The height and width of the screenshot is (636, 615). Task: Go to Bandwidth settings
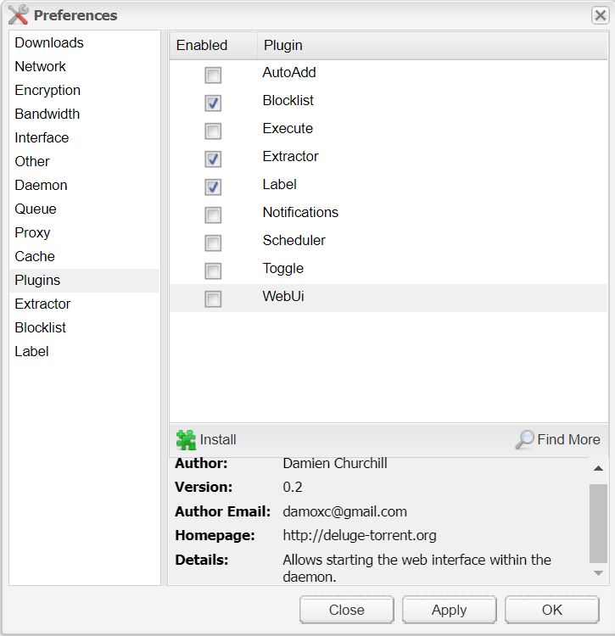84,114
